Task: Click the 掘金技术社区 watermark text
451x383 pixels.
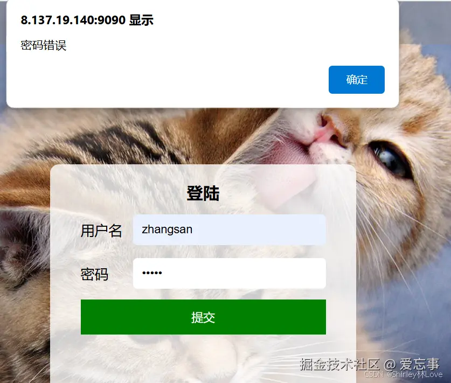Action: 339,364
